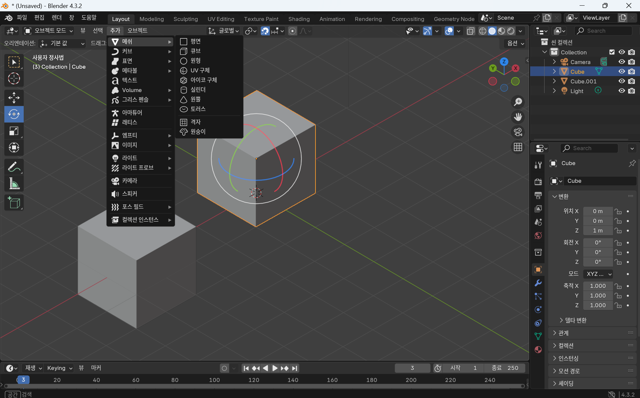Image resolution: width=640 pixels, height=398 pixels.
Task: Open the 옵션 dropdown in viewport
Action: [x=515, y=43]
